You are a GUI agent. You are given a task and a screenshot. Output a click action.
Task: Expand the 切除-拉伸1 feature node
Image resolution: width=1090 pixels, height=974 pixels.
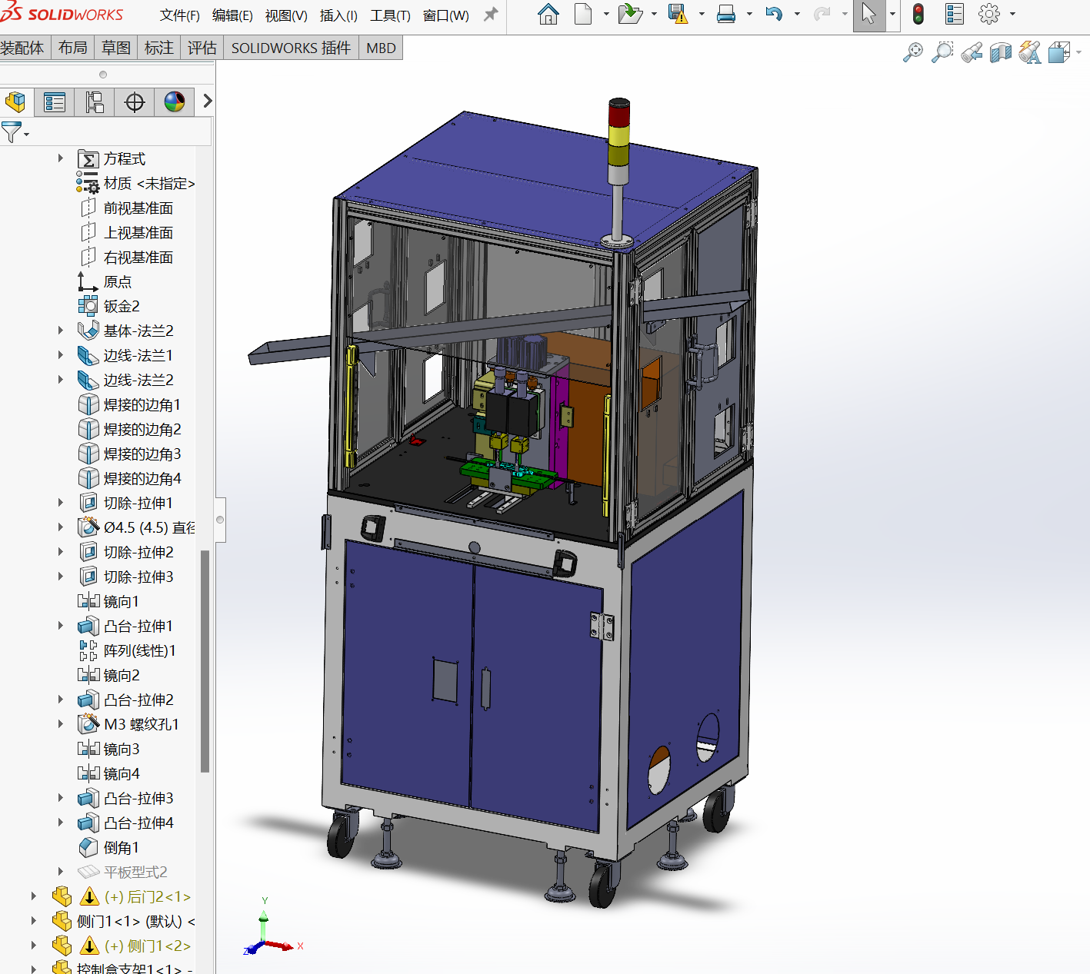pyautogui.click(x=61, y=503)
